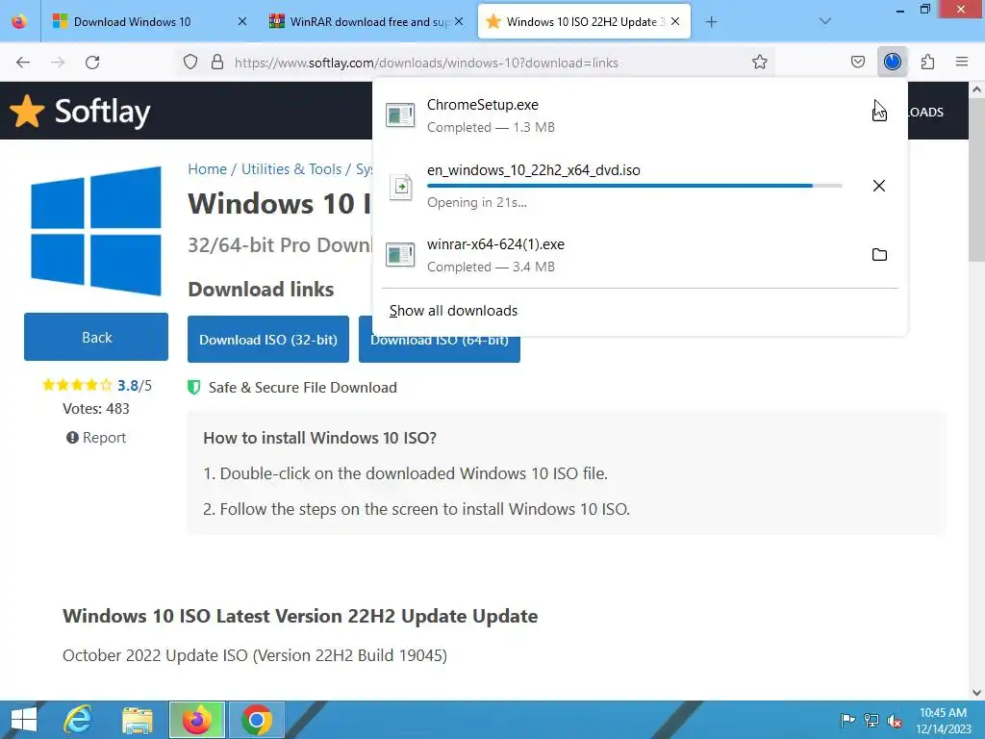
Task: Open network tray icon
Action: 871,720
